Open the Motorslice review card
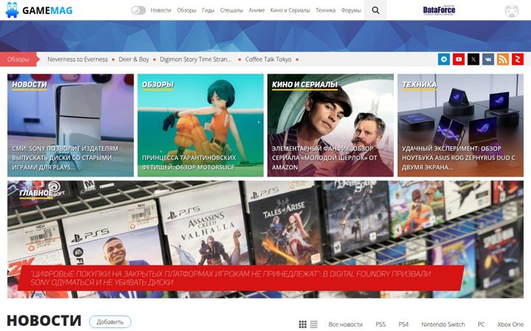Screen dimensions: 531x331 [201, 125]
